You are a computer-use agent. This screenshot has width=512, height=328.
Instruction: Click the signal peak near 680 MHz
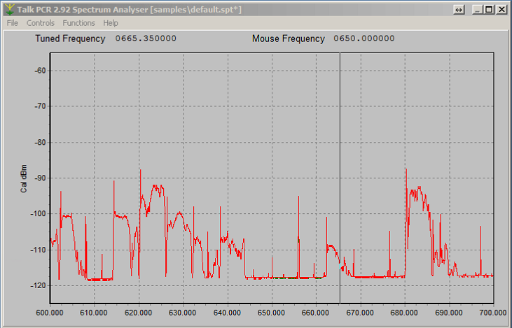[406, 170]
